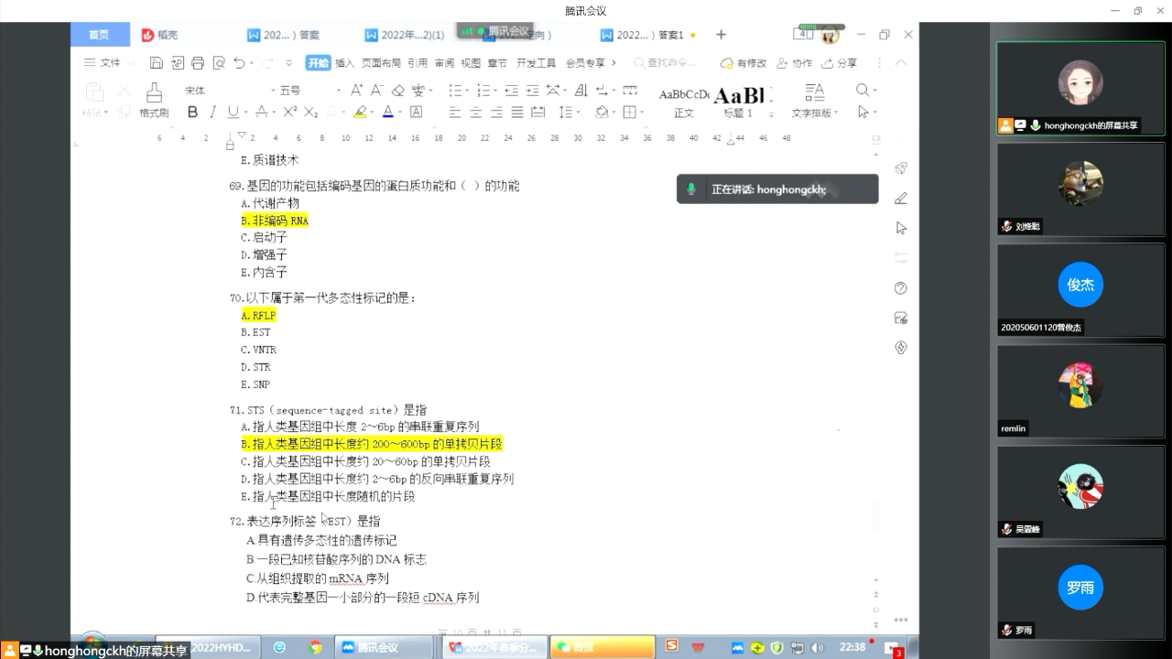The height and width of the screenshot is (659, 1172).
Task: Add a new document tab with plus
Action: point(721,35)
